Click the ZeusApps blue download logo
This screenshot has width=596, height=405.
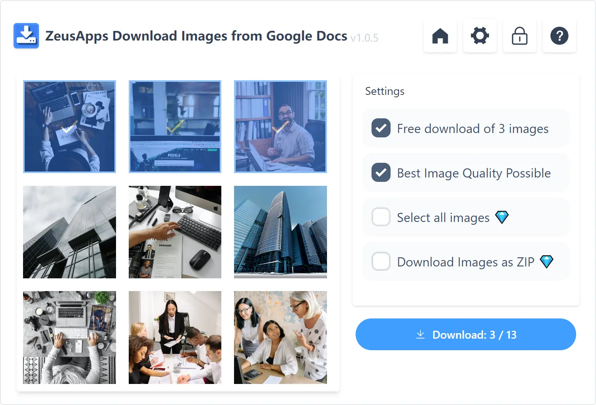pos(26,36)
